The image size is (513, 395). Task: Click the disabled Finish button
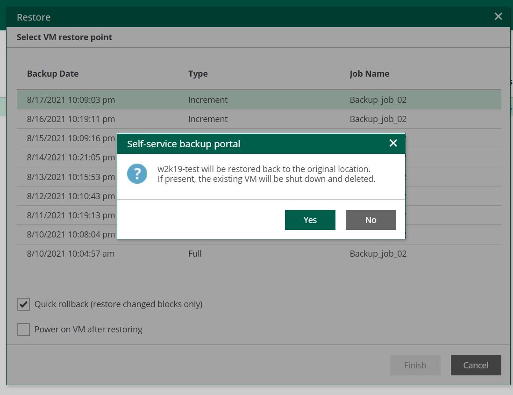[415, 365]
